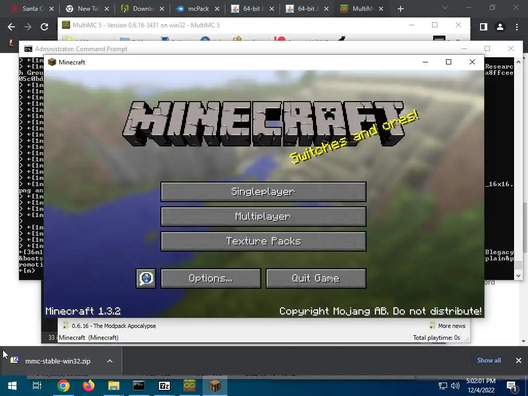Viewport: 528px width, 396px height.
Task: Open Chrome profile avatar
Action: (500, 27)
